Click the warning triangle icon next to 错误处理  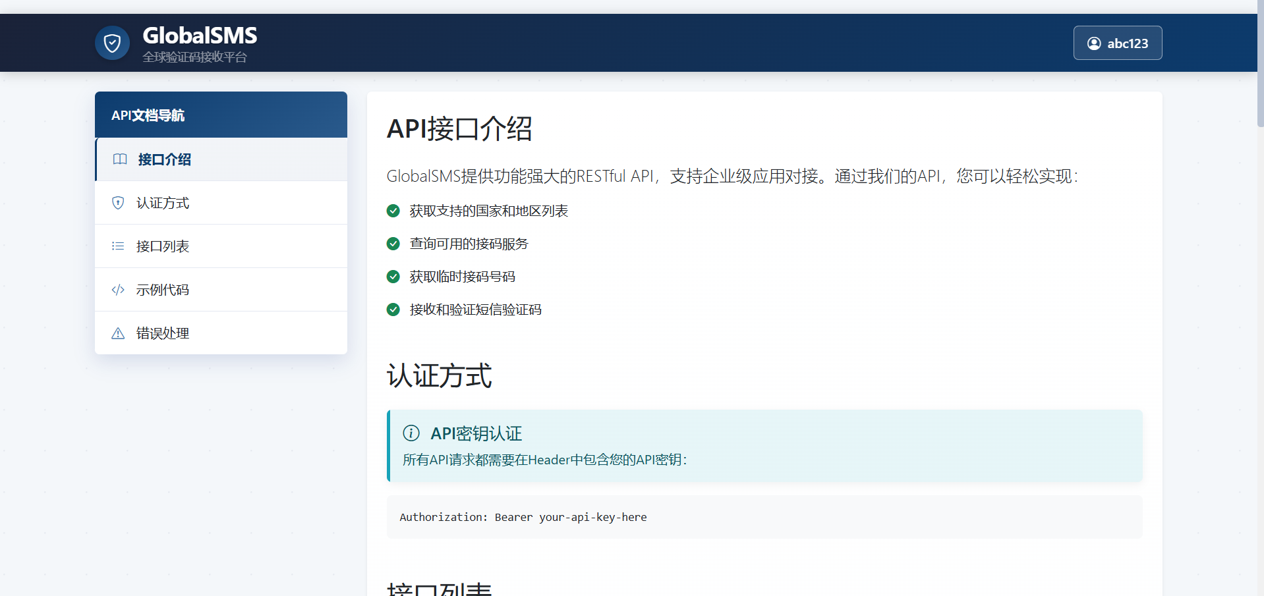118,333
